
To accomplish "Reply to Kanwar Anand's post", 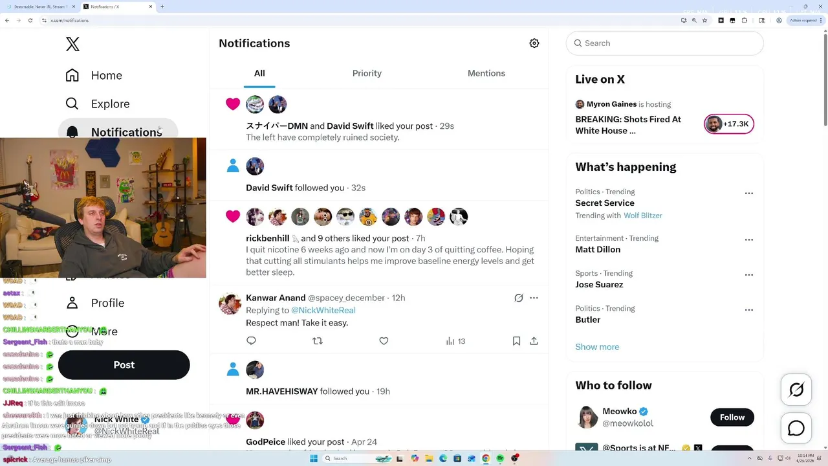I will (252, 341).
